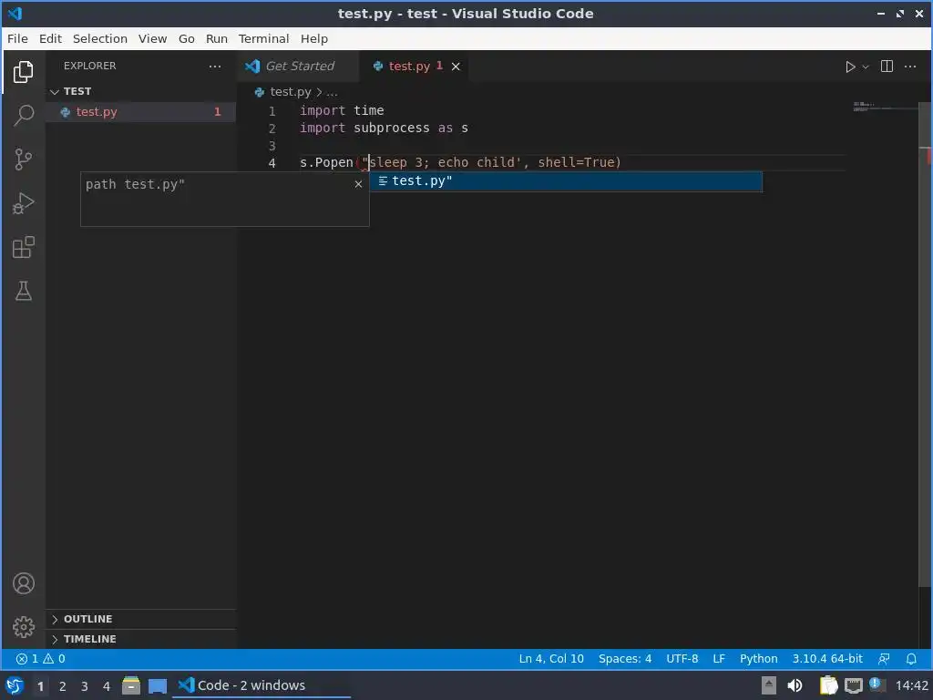Change end of line sequence LF
Image resolution: width=933 pixels, height=700 pixels.
pos(719,659)
